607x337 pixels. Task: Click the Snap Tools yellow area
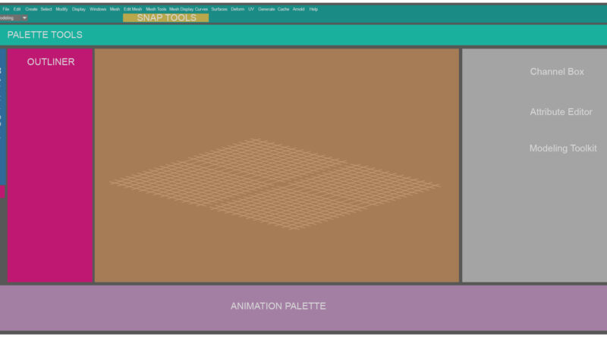[x=165, y=17]
